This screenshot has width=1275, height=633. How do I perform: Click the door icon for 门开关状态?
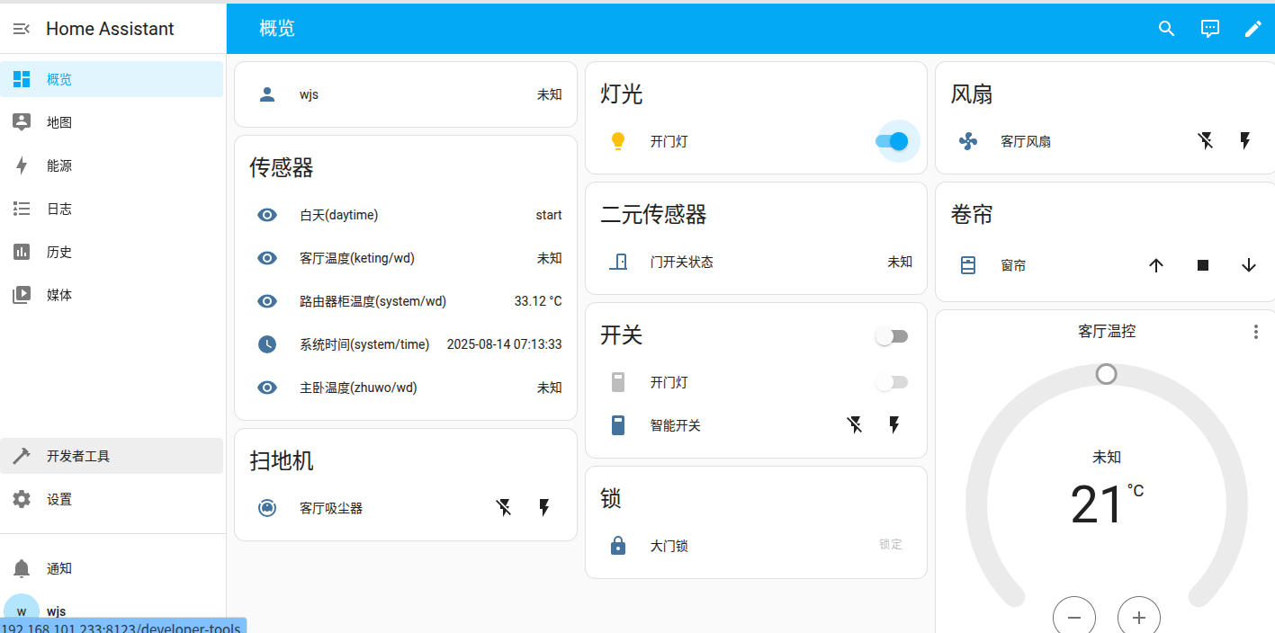[618, 262]
